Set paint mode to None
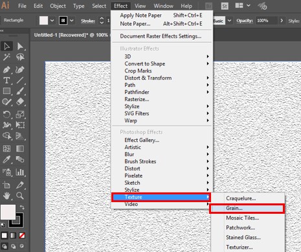Image resolution: width=301 pixels, height=252 pixels. [x=22, y=235]
